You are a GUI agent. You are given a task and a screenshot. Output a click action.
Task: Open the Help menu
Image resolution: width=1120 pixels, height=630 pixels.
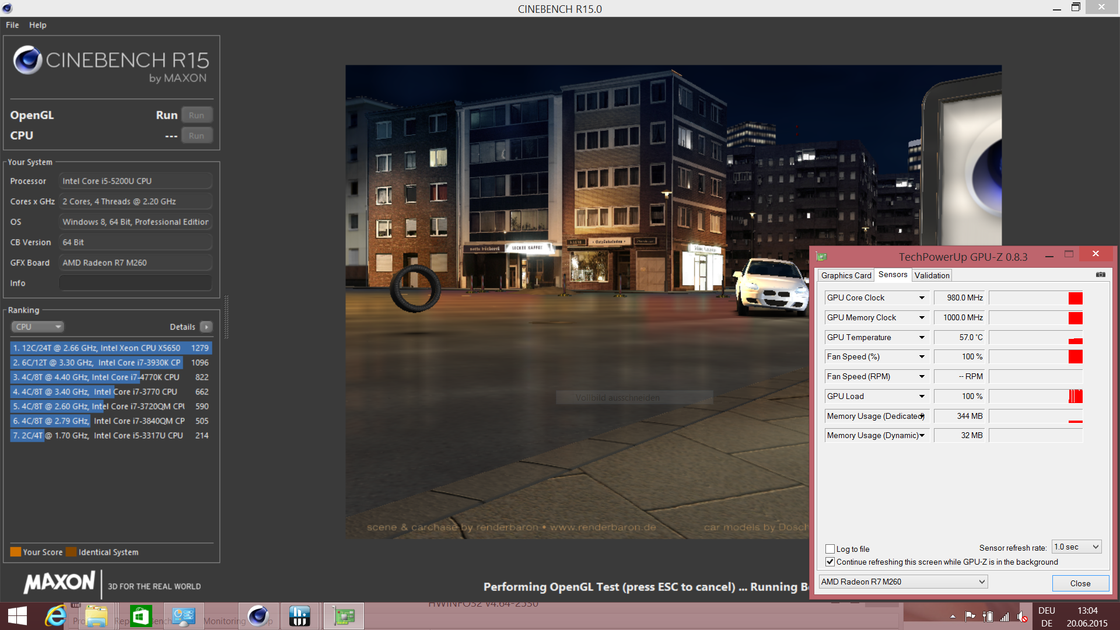(x=37, y=25)
